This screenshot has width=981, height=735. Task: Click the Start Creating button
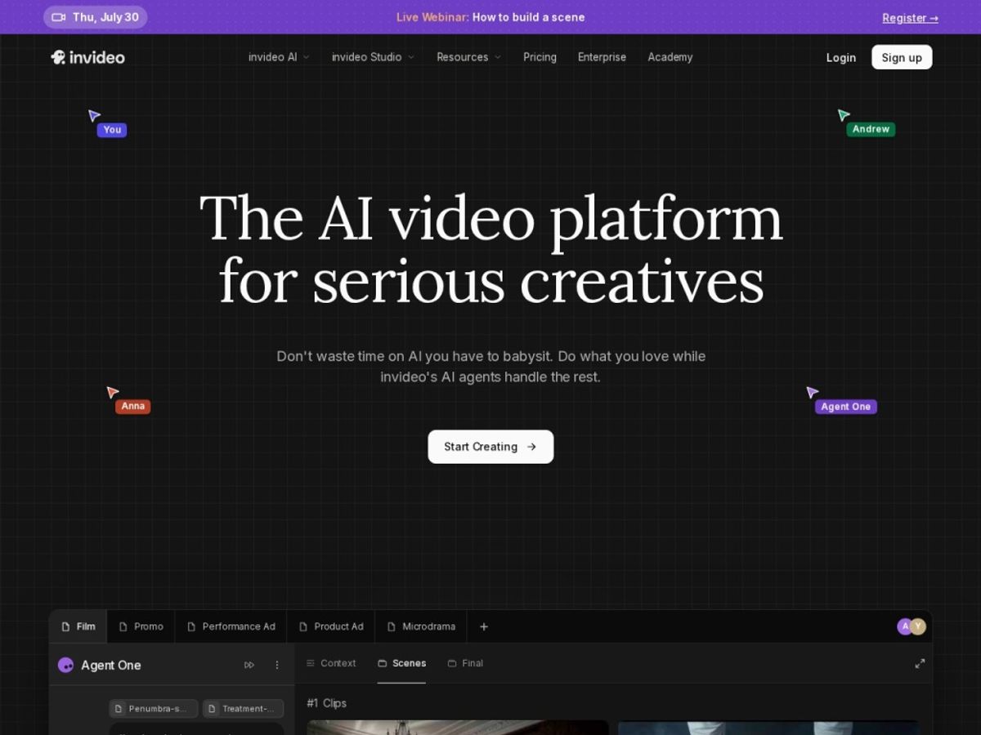click(x=490, y=447)
